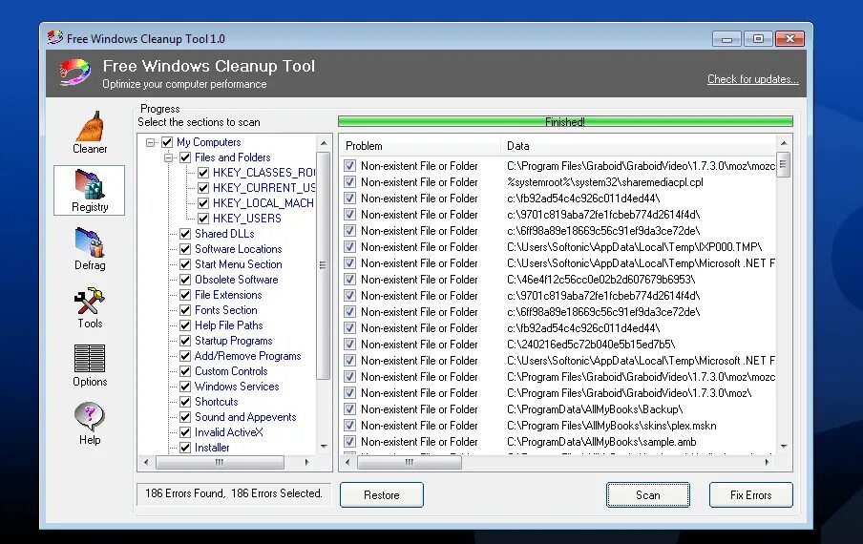Uncheck the IXP000.TMP result row checkbox

[349, 247]
